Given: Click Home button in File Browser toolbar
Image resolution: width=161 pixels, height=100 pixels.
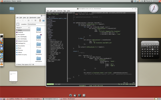Looking at the screenshot, I should click(40, 20).
